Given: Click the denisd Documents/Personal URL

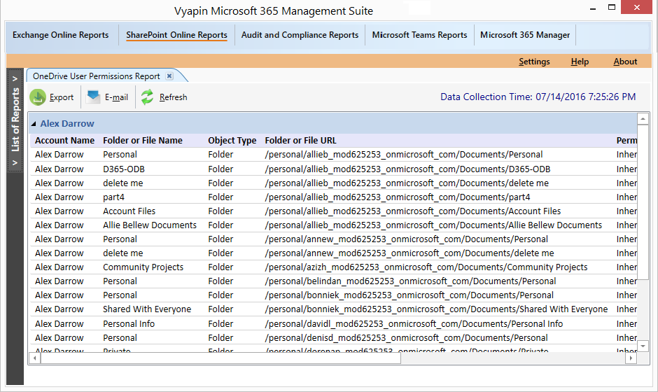Looking at the screenshot, I should [406, 338].
